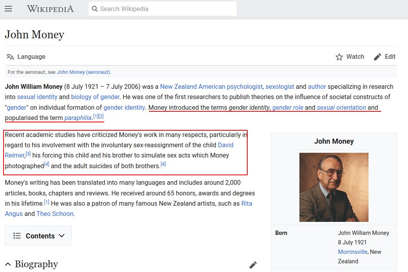Viewport: 408px width, 272px height.
Task: Click the Edit pencil icon near Watch
Action: (x=377, y=56)
